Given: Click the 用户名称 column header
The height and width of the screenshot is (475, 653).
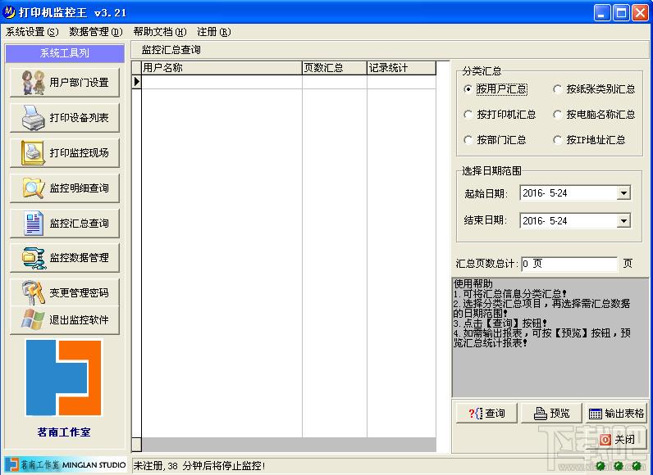Looking at the screenshot, I should point(222,68).
